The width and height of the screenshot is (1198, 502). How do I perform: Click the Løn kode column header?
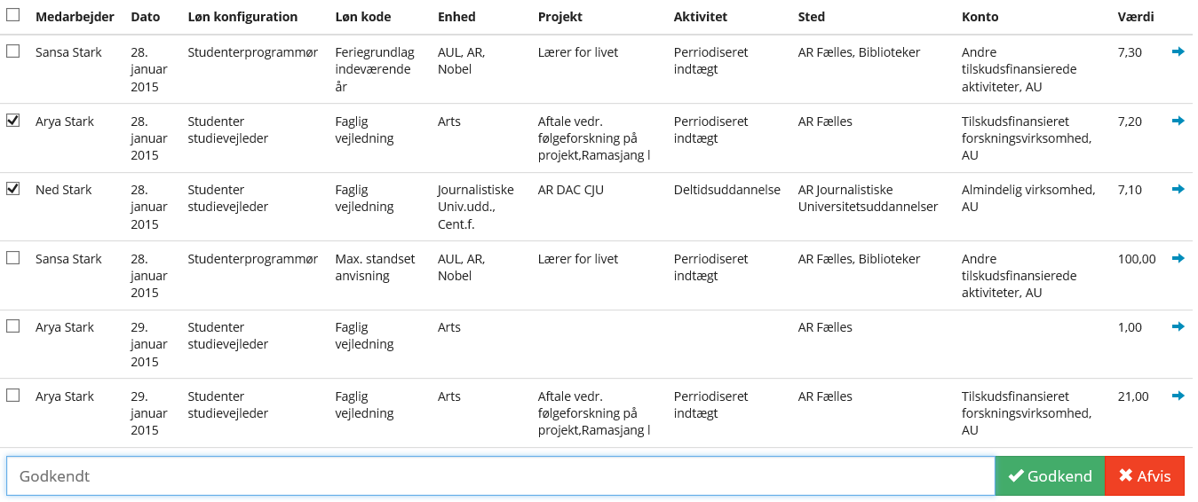(x=362, y=17)
